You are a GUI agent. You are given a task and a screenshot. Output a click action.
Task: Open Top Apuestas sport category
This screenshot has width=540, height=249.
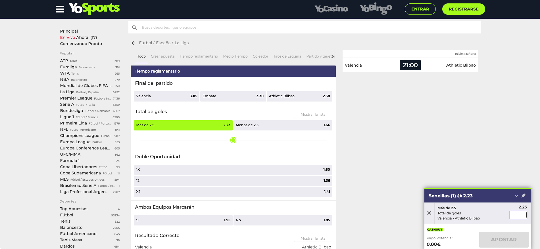tap(90, 209)
